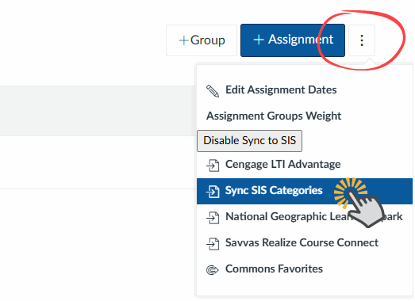The width and height of the screenshot is (415, 301).
Task: Open National Geographic Learning menu entry
Action: point(305,217)
